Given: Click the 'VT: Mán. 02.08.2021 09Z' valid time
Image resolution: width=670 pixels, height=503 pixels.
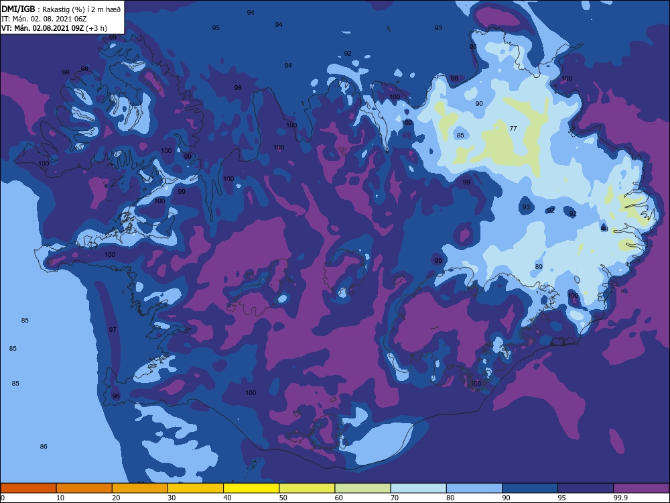Looking at the screenshot, I should pos(43,28).
